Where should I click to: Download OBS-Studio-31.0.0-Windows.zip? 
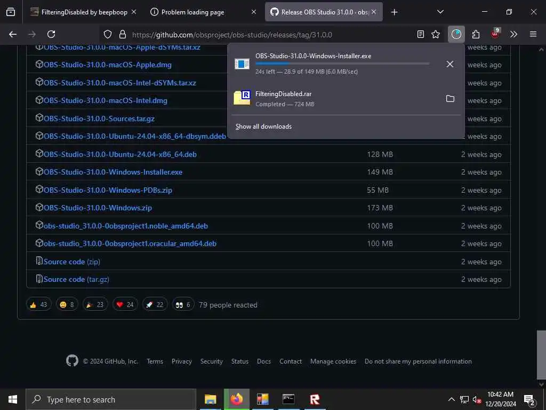tap(98, 208)
